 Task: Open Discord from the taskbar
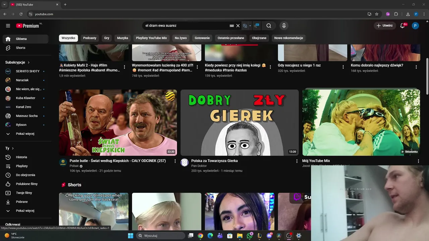(269, 236)
